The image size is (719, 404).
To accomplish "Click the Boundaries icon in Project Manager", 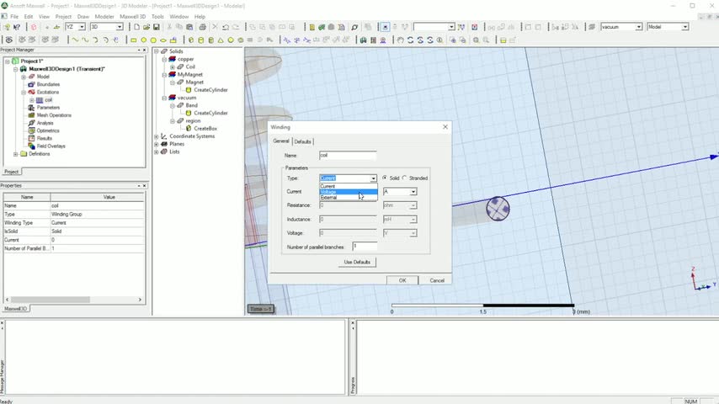I will point(31,84).
